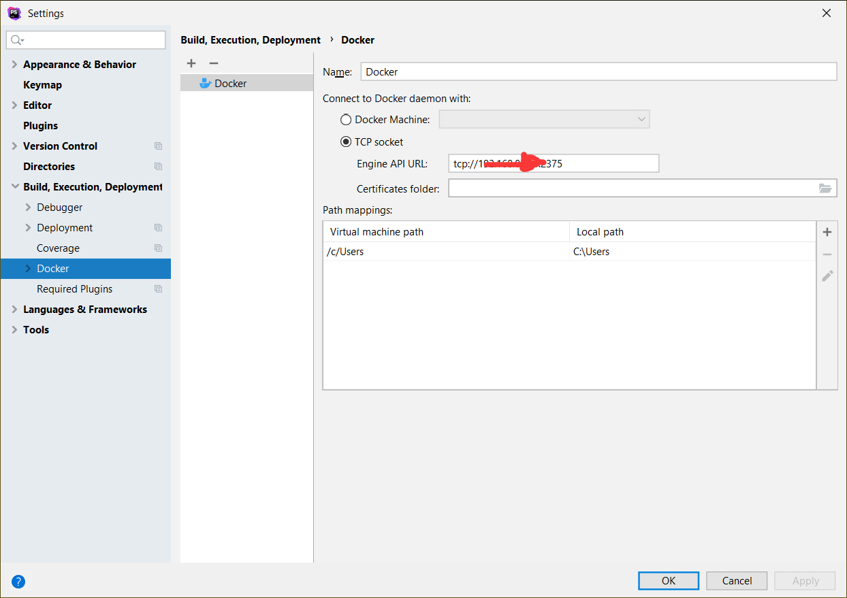847x598 pixels.
Task: Expand the Debugger tree node
Action: pyautogui.click(x=28, y=207)
